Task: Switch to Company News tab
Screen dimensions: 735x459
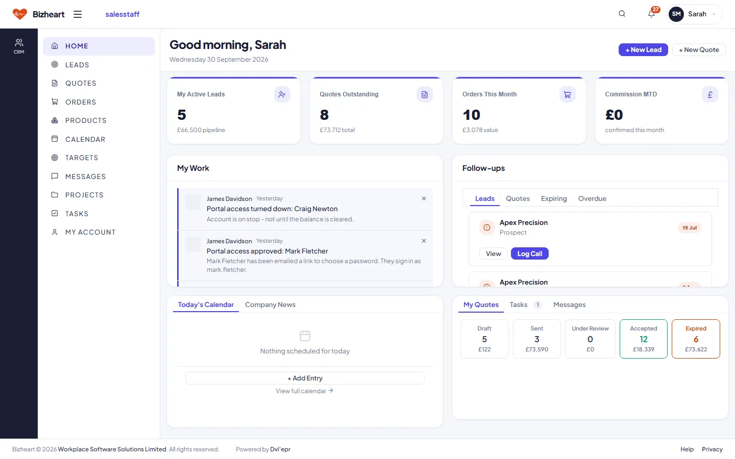Action: tap(270, 304)
